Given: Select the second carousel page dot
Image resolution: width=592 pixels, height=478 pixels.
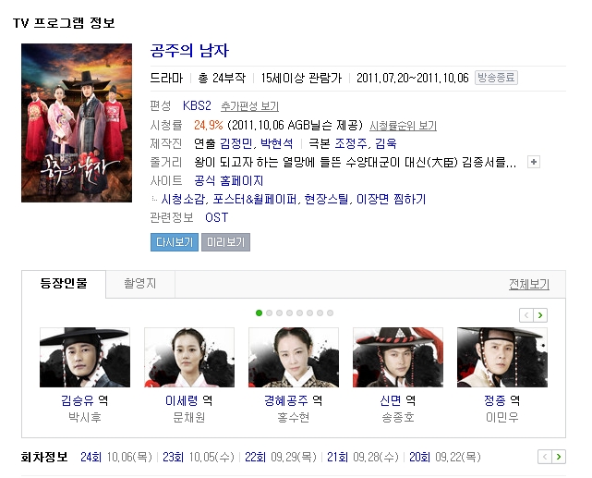Looking at the screenshot, I should pyautogui.click(x=269, y=313).
